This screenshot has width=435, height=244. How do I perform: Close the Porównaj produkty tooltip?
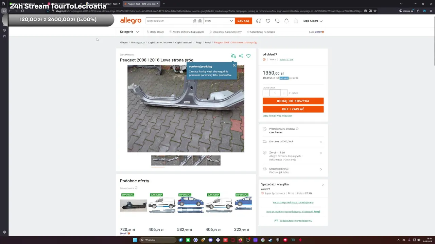[x=234, y=65]
